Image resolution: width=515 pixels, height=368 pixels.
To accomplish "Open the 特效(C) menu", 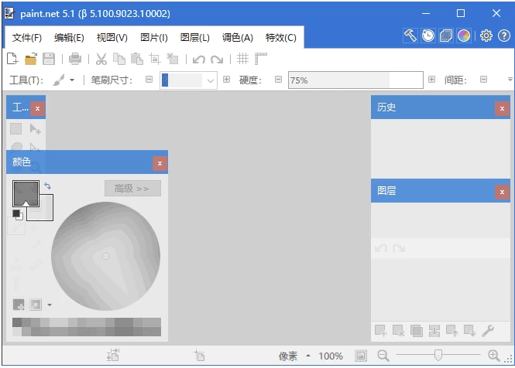I will coord(280,37).
